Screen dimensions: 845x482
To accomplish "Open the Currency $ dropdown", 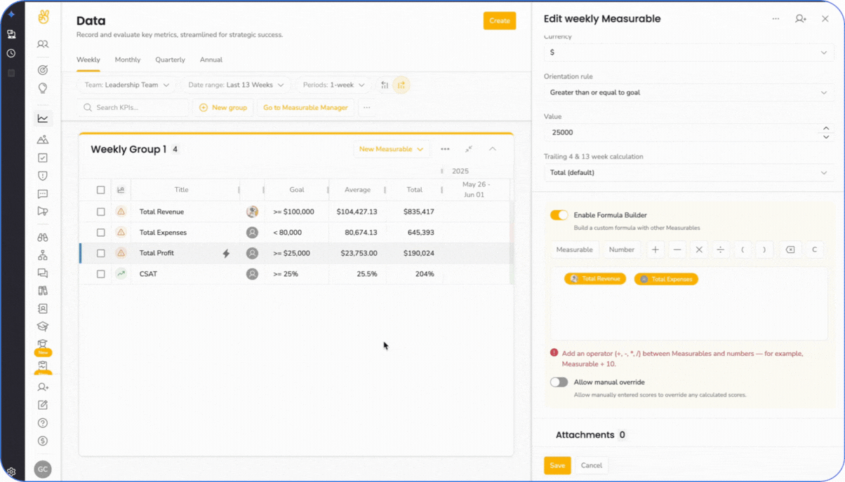I will (688, 53).
